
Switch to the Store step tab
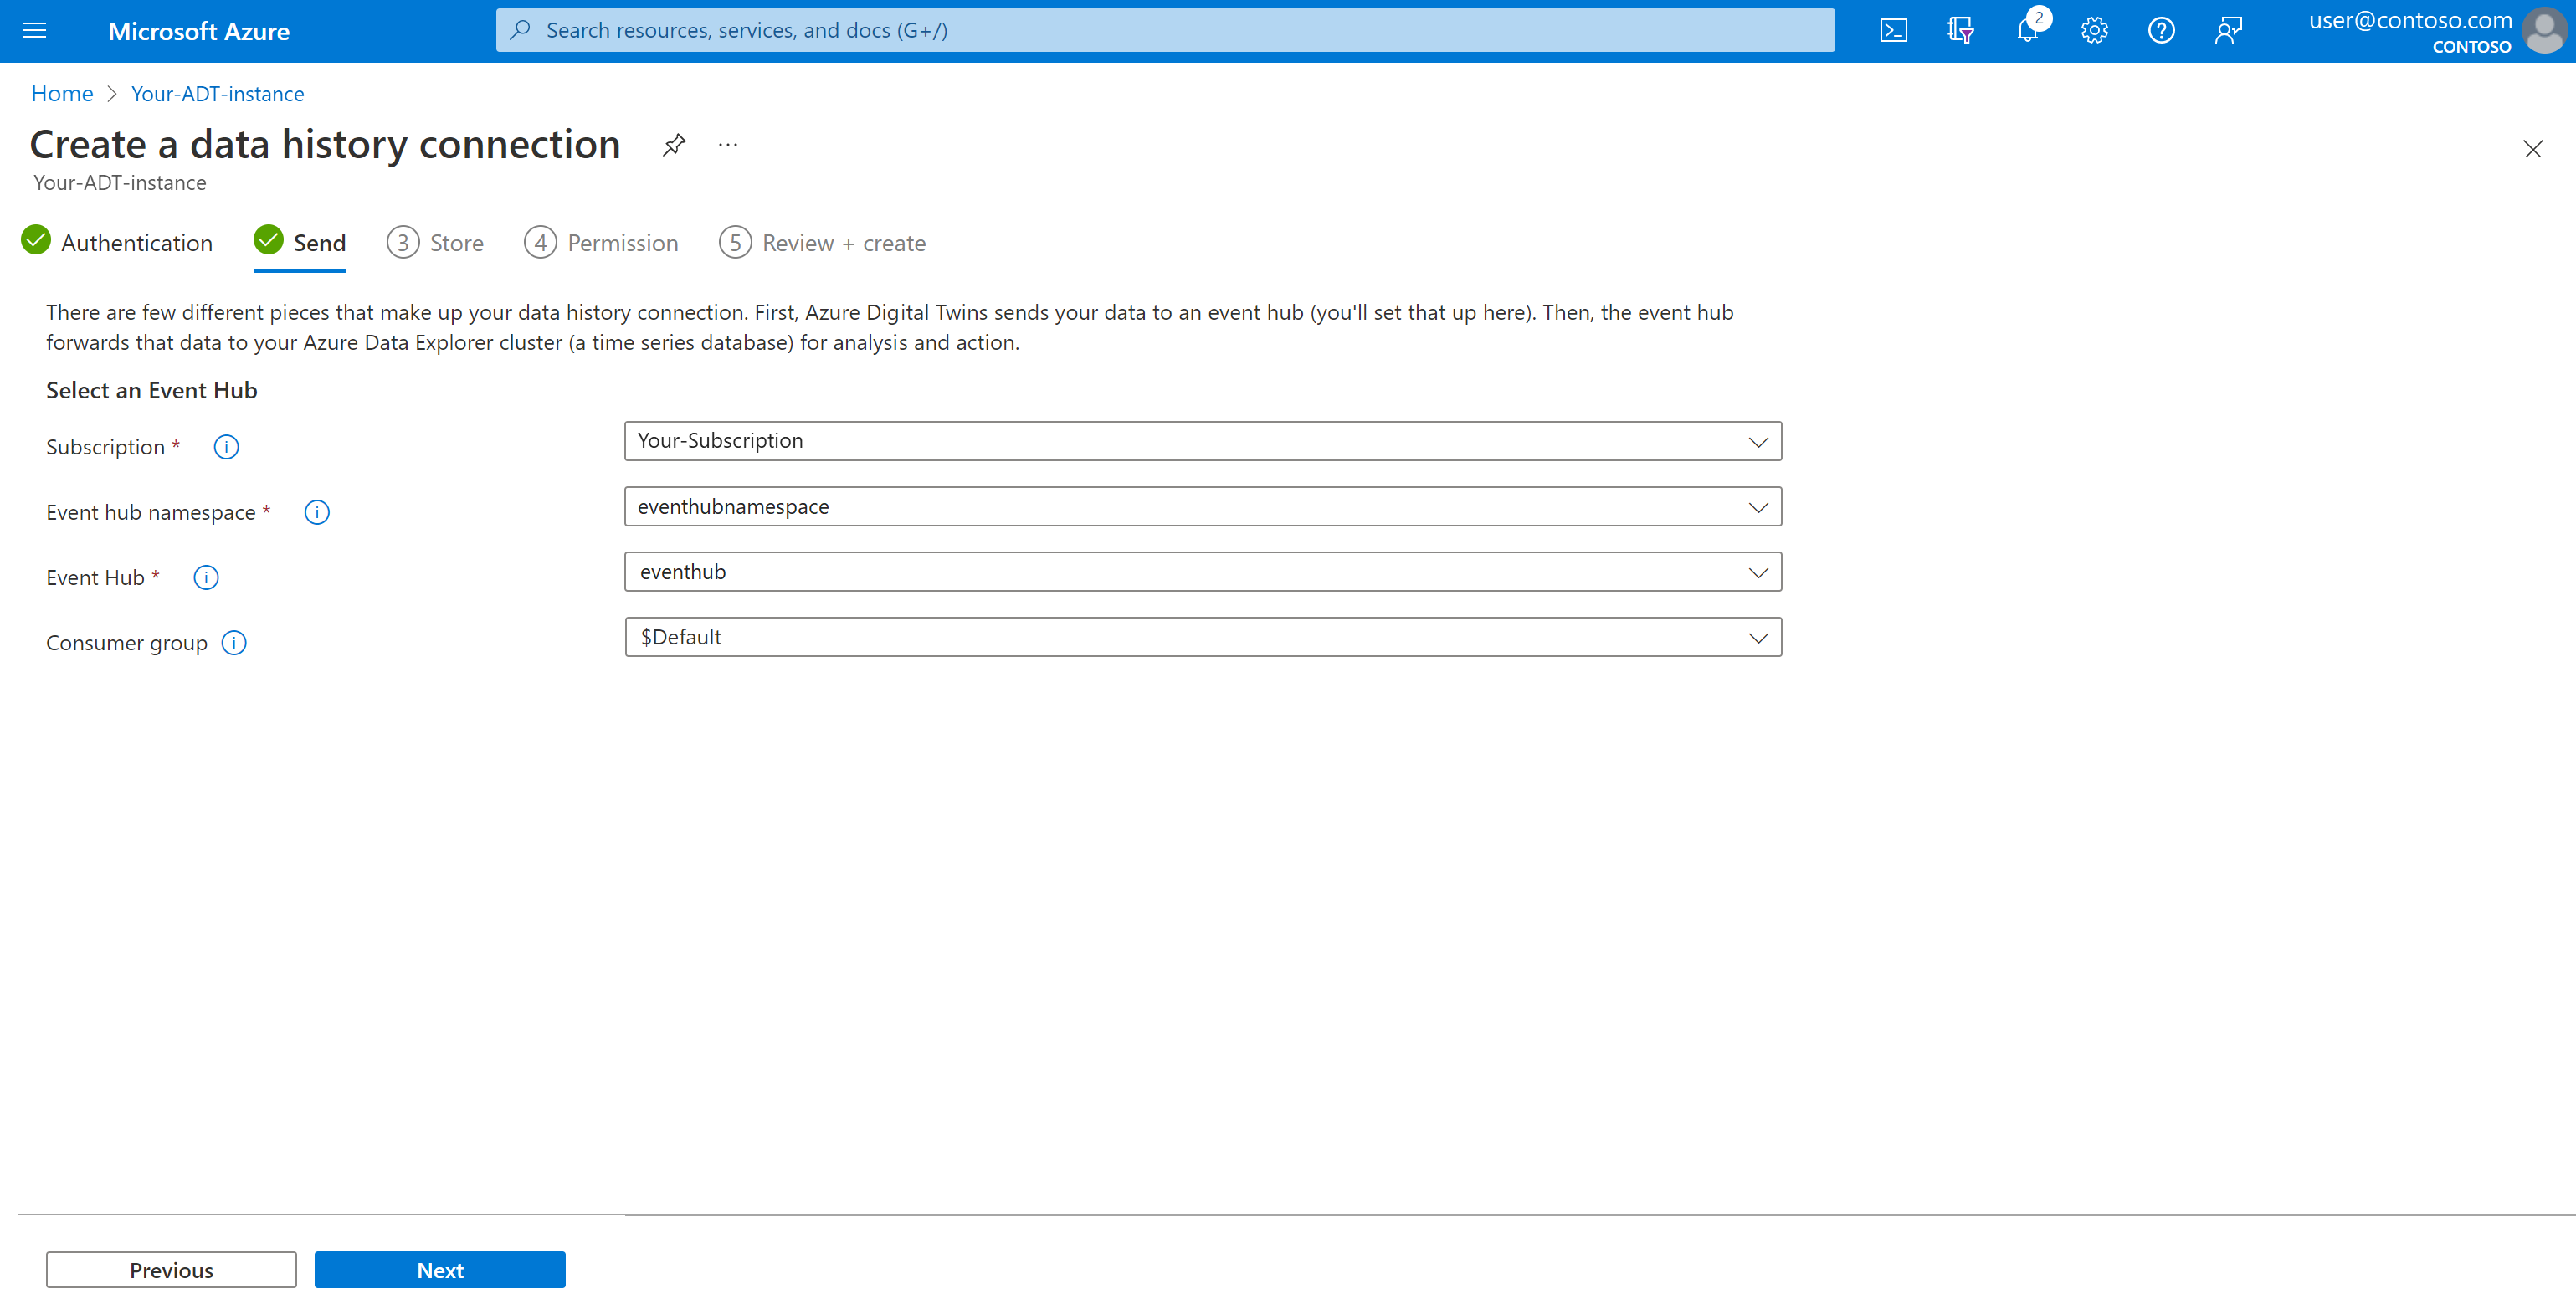point(436,243)
